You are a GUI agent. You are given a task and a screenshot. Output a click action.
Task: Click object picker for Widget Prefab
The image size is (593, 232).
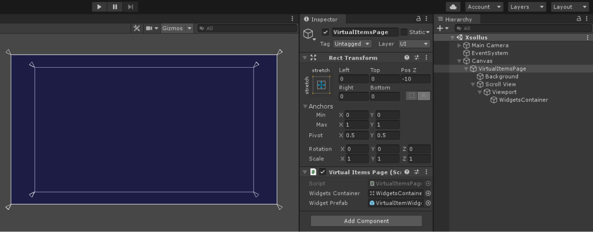point(428,203)
